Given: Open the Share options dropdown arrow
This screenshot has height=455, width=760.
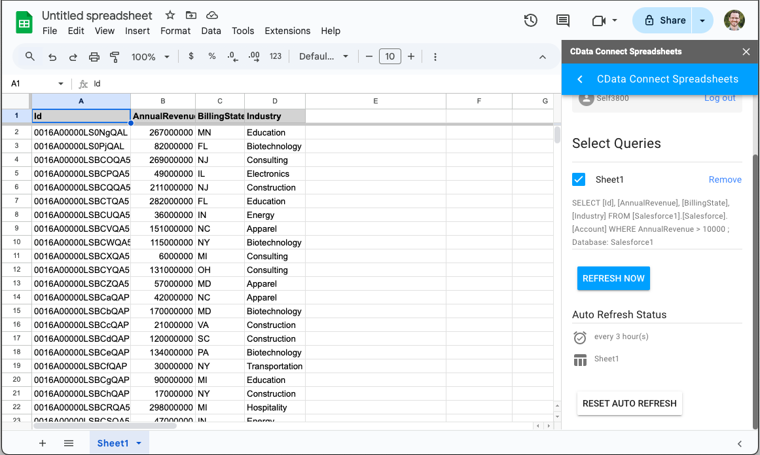Looking at the screenshot, I should (702, 20).
